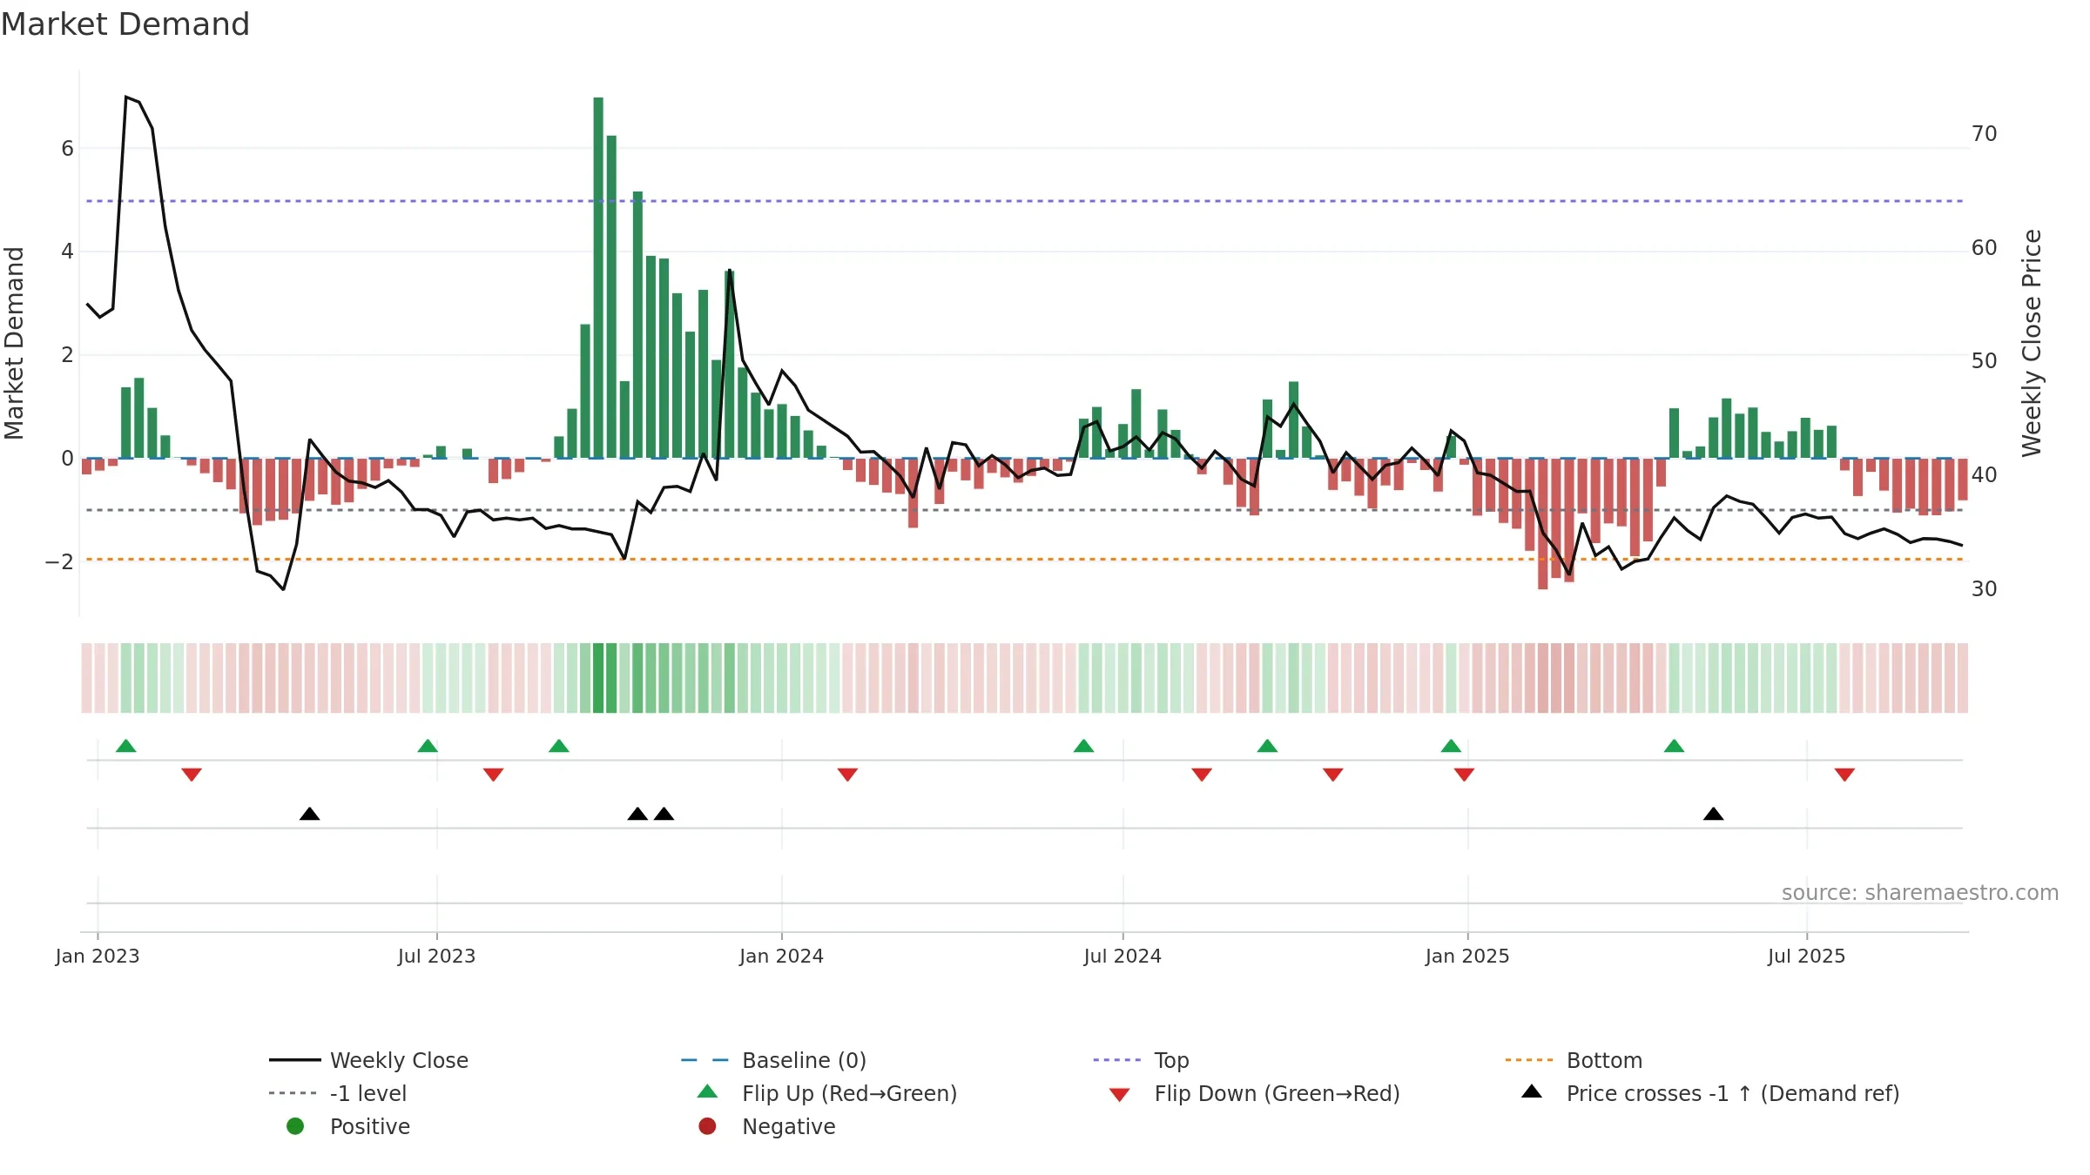Click the Jan 2023 x-axis label

click(x=98, y=956)
